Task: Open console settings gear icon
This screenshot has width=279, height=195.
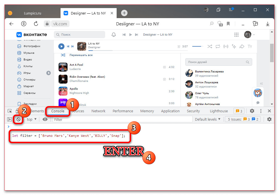Action: click(269, 119)
